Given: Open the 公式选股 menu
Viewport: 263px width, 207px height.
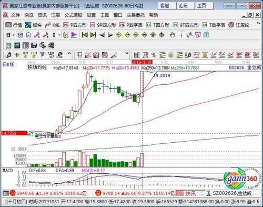Looking at the screenshot, I should click(x=74, y=15).
